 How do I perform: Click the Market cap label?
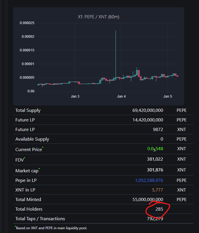click(x=28, y=171)
